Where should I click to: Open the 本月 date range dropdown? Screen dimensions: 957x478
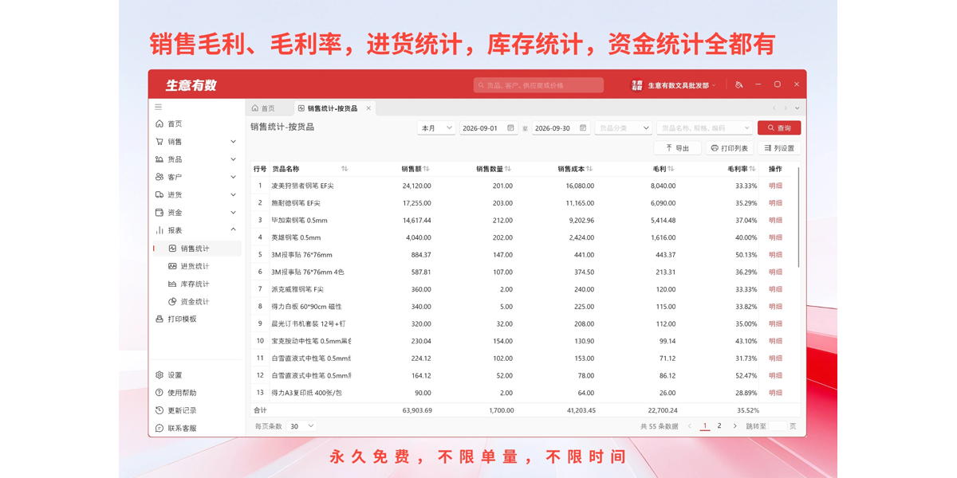pyautogui.click(x=436, y=128)
